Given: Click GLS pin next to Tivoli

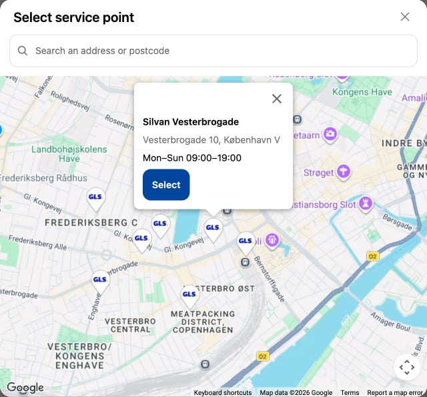Looking at the screenshot, I should click(246, 244).
